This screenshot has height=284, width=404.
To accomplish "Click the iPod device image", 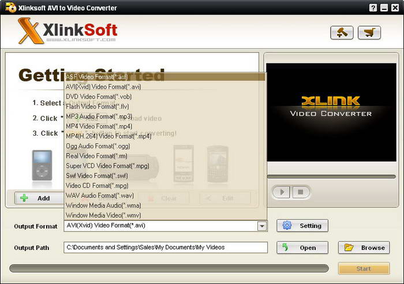I will point(42,166).
